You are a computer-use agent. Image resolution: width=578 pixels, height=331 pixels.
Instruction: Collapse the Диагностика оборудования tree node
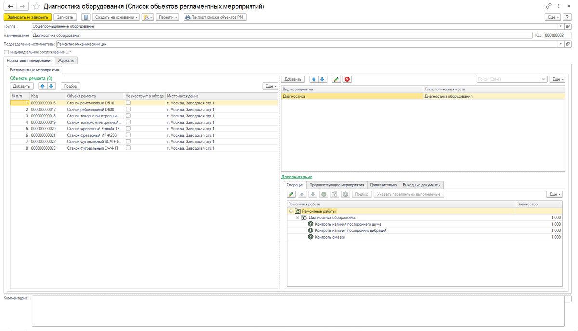tap(297, 217)
